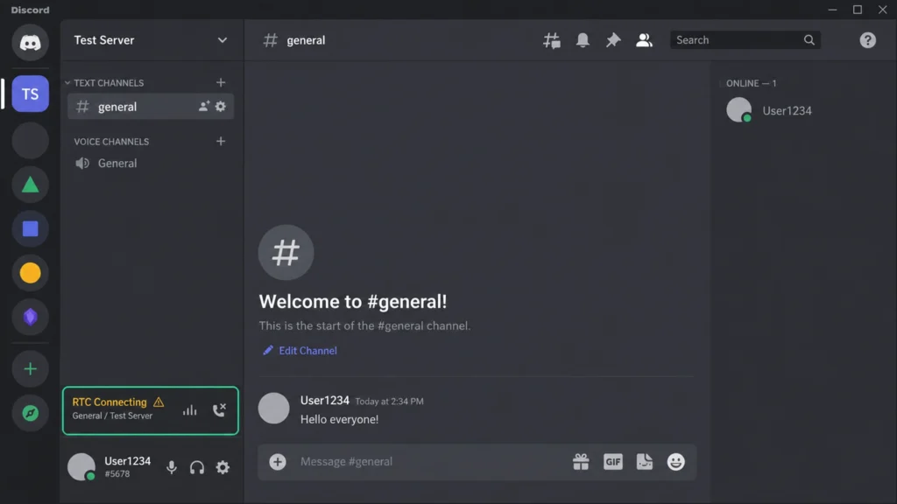The width and height of the screenshot is (897, 504).
Task: Send a gift with gift icon
Action: 581,462
